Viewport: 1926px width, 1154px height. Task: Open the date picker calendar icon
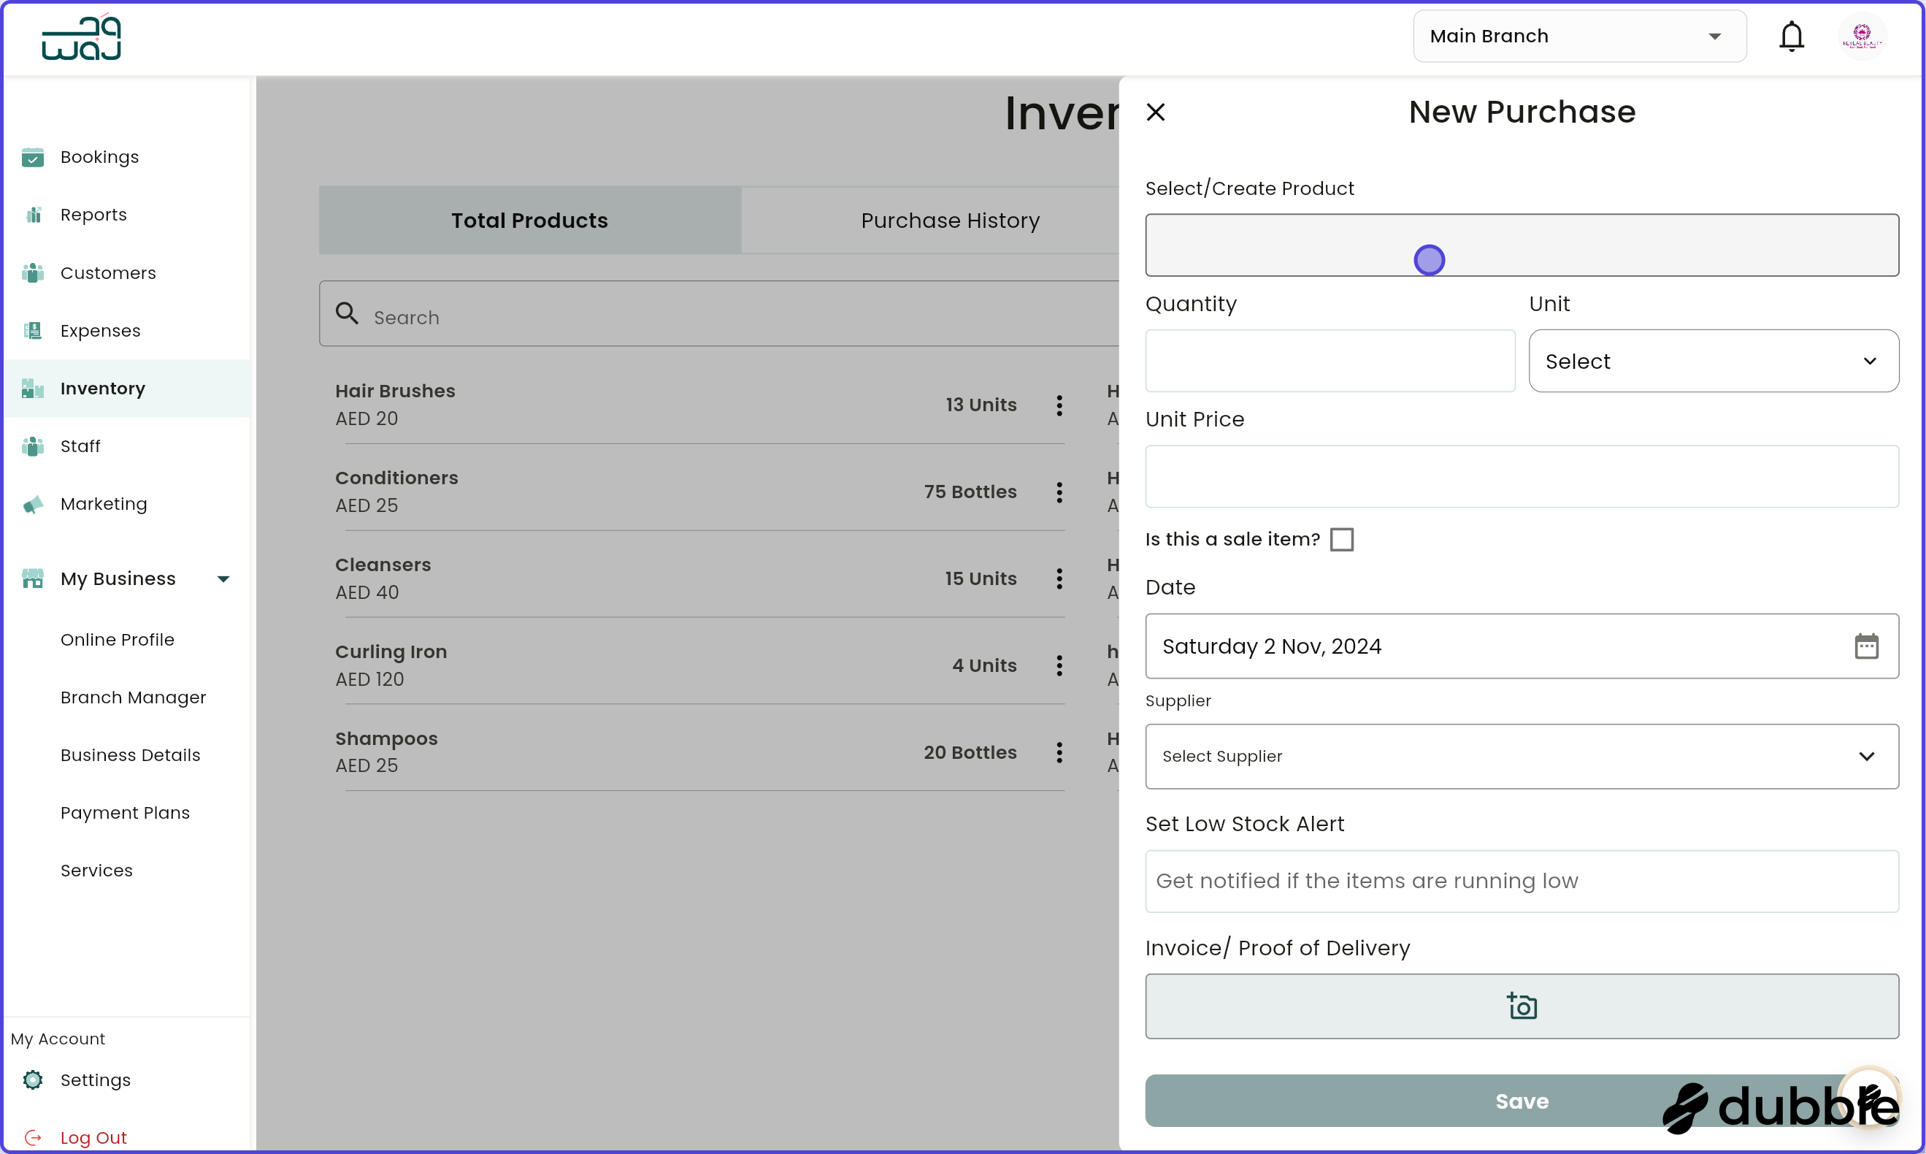(x=1865, y=646)
